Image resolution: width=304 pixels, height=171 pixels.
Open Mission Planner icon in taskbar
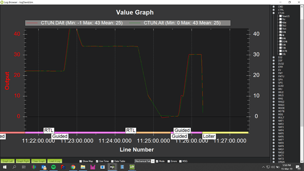click(x=112, y=167)
